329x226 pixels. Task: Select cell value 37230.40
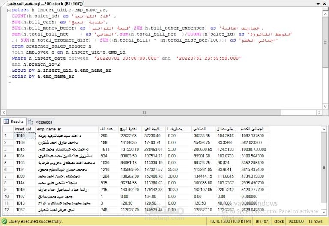(x=153, y=136)
